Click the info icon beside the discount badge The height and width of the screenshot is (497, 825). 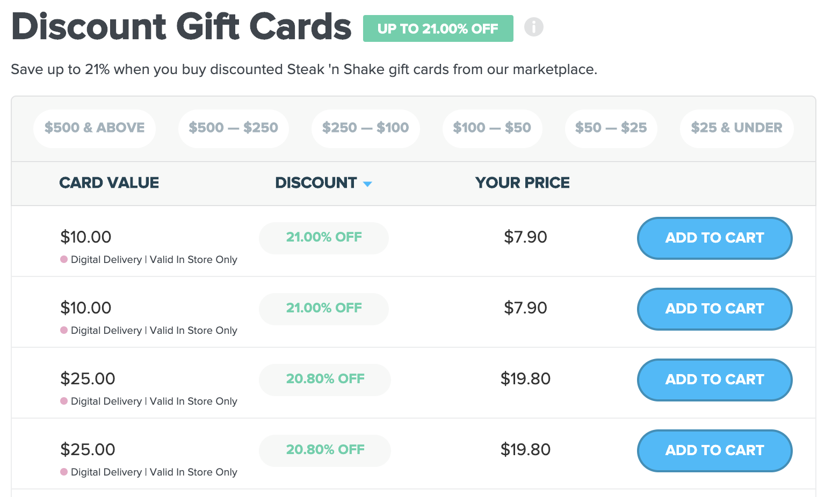pos(533,27)
